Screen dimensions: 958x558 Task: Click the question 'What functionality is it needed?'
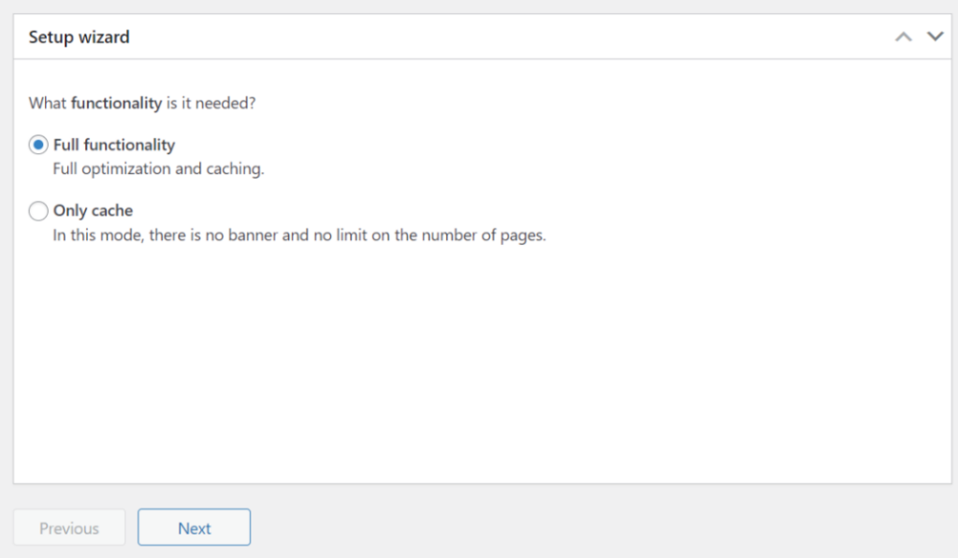click(142, 103)
